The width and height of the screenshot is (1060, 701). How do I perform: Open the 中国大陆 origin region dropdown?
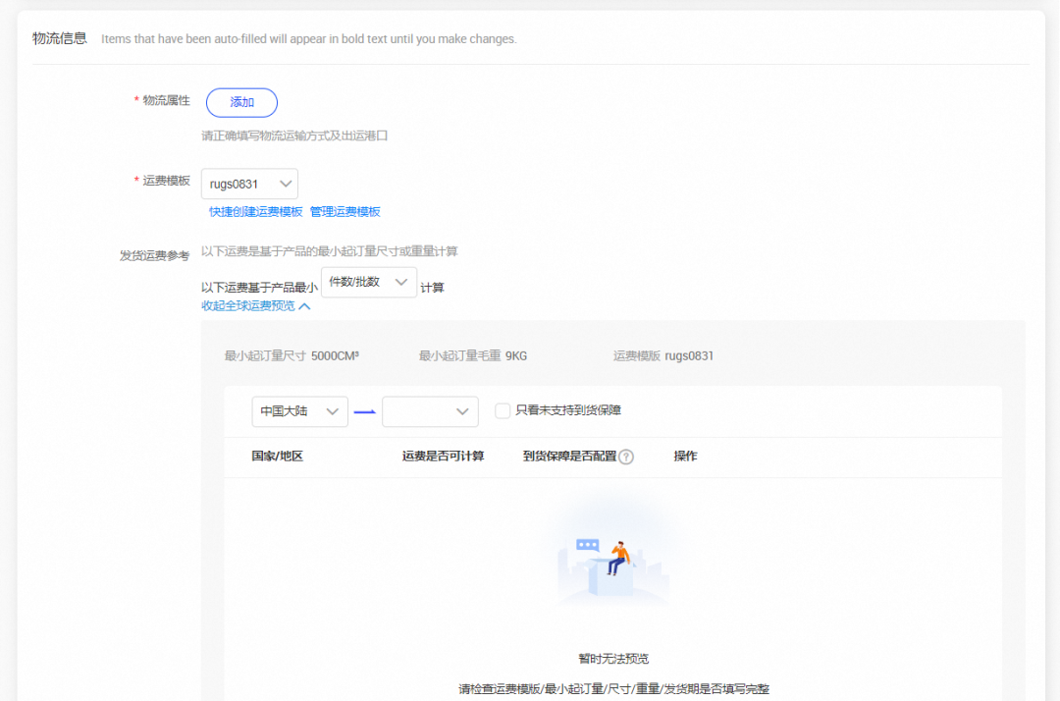299,411
